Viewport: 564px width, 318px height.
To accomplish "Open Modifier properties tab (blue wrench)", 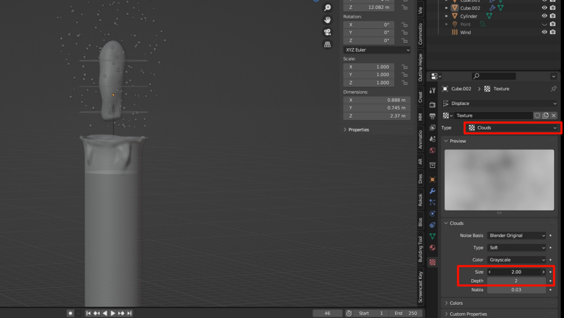I will coord(432,191).
